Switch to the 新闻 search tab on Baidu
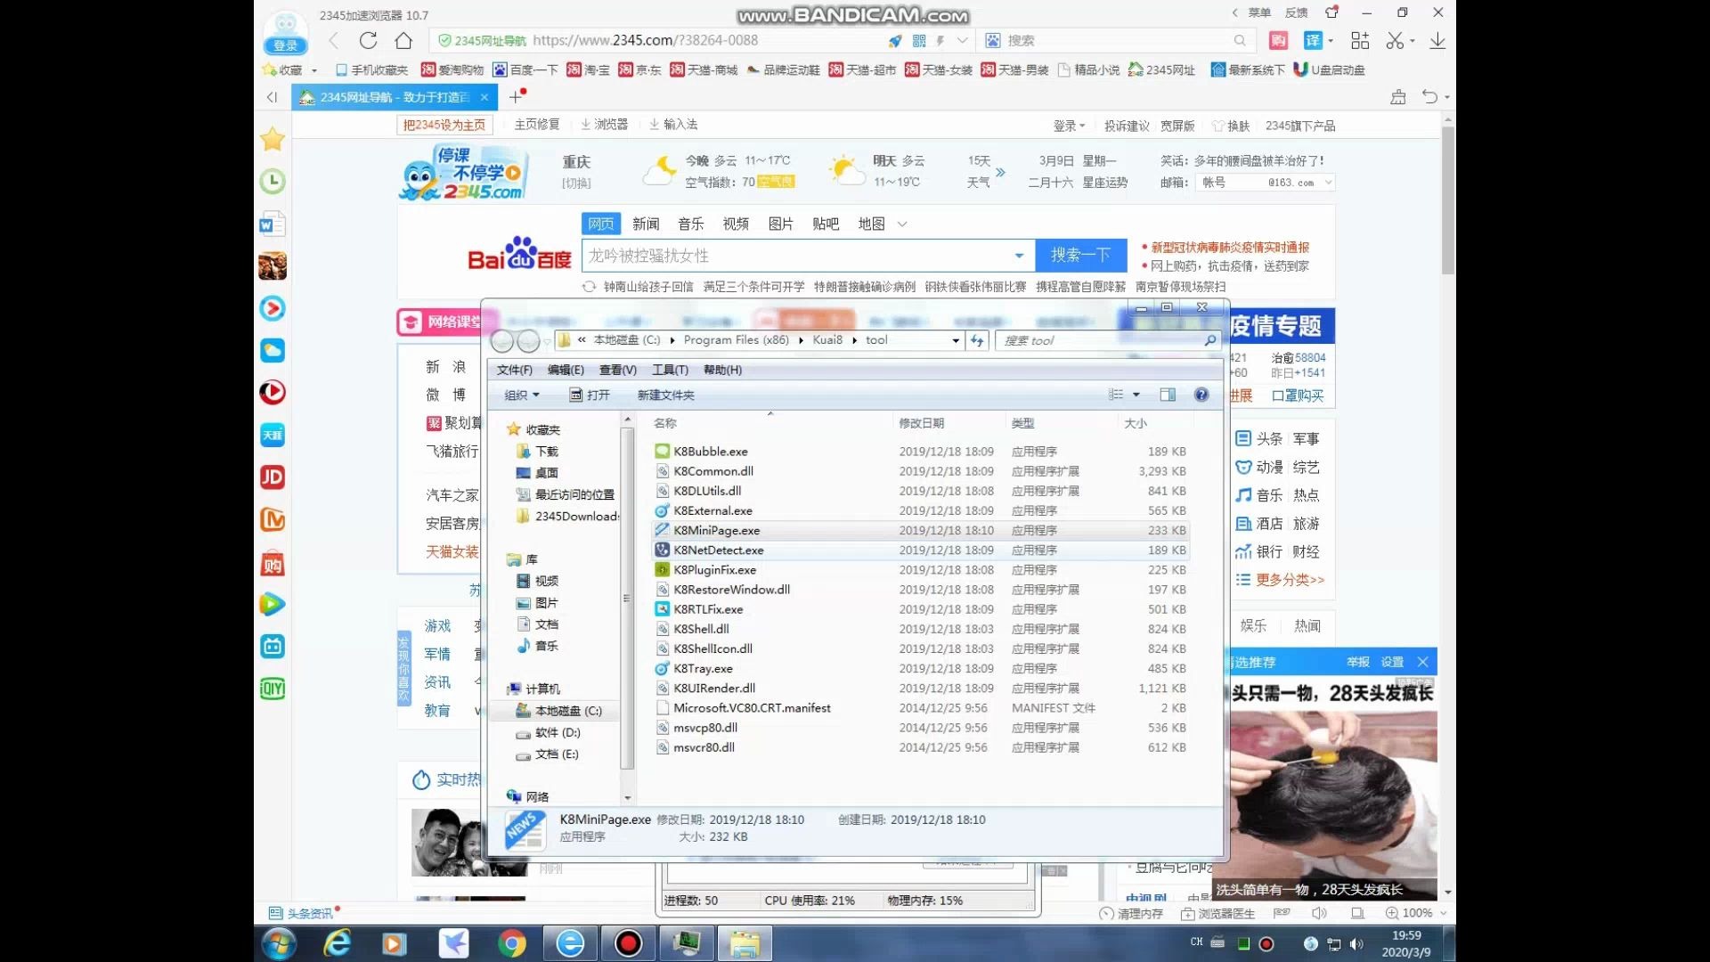This screenshot has width=1710, height=962. (x=646, y=224)
